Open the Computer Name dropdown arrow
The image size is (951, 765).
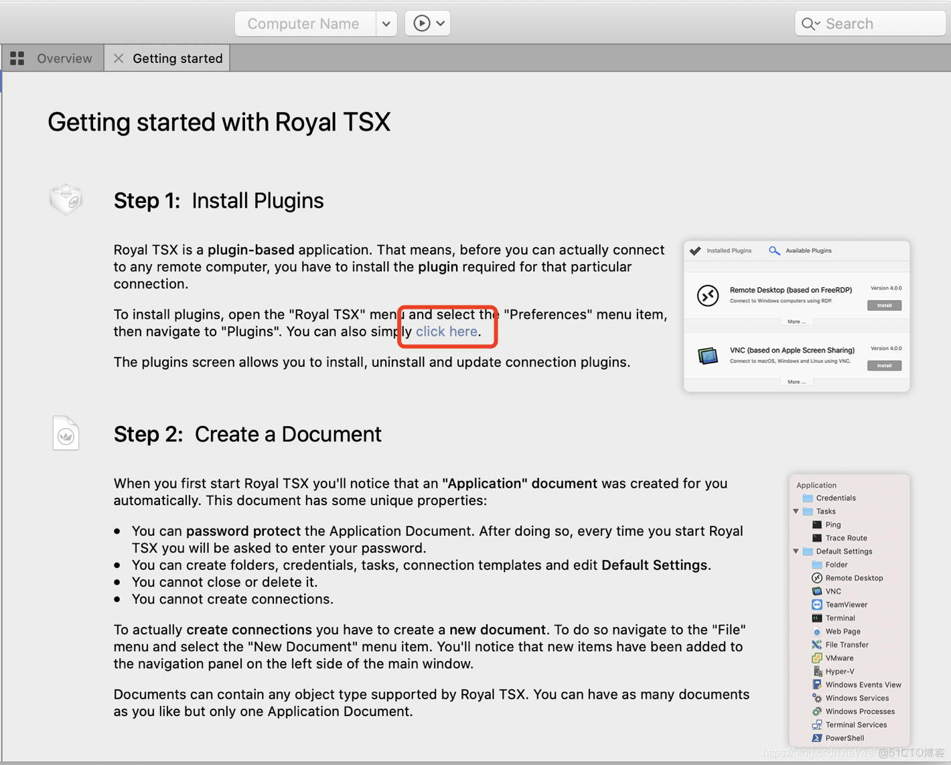point(386,23)
